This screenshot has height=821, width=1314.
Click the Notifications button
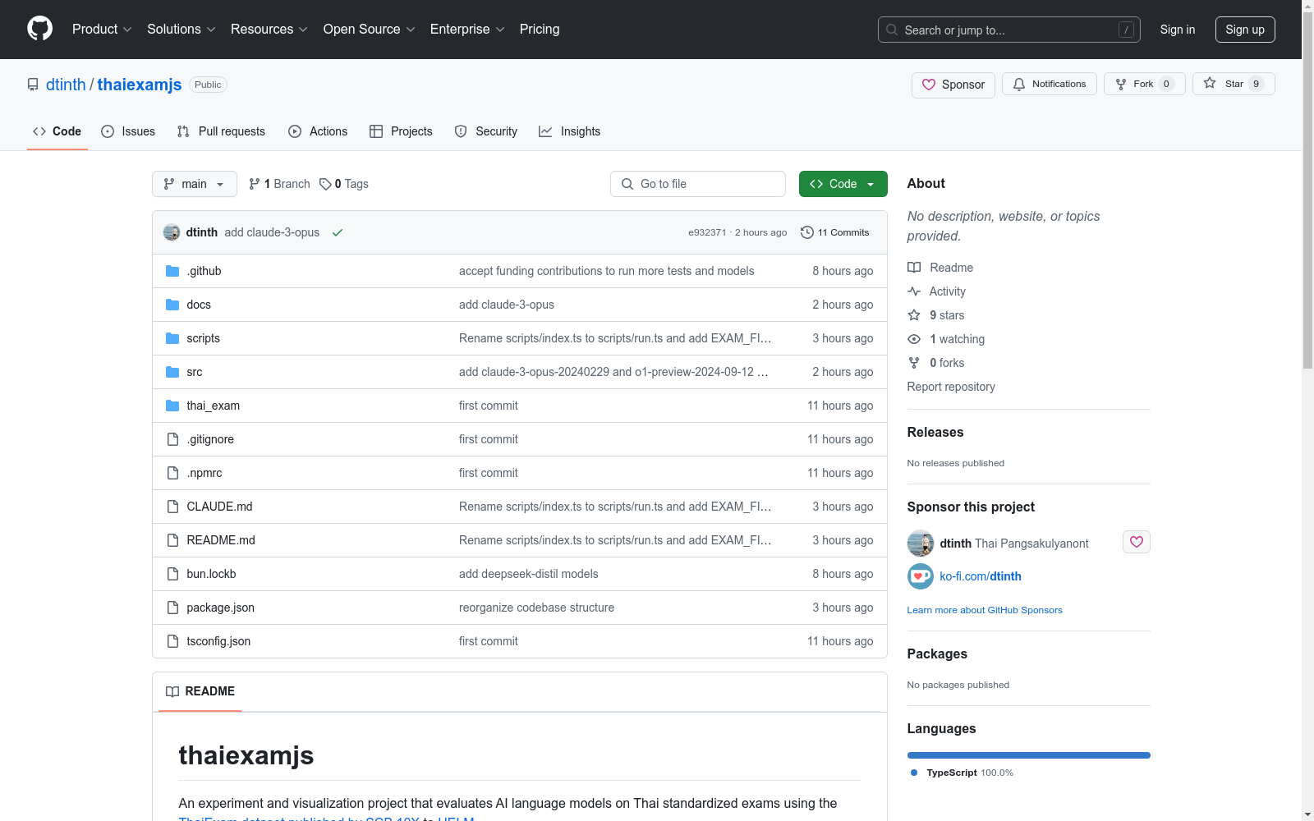pyautogui.click(x=1050, y=84)
